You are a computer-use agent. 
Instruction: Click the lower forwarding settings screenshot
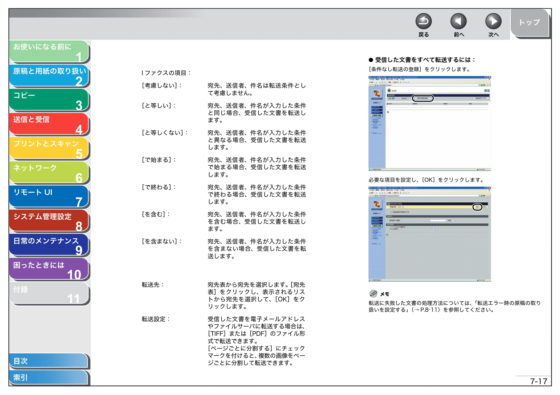pos(430,234)
